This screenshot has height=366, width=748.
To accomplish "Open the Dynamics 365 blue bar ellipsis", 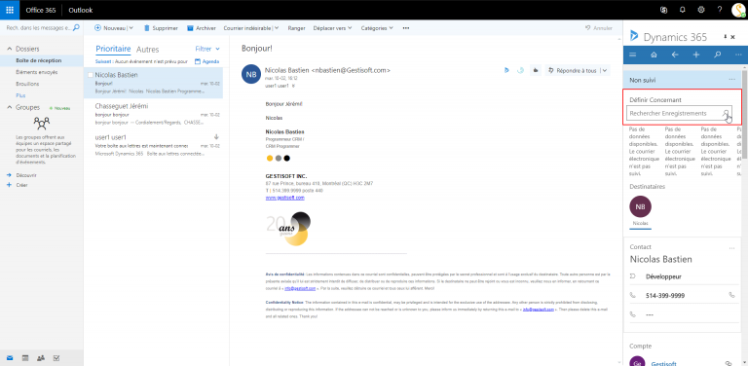I will coord(738,55).
